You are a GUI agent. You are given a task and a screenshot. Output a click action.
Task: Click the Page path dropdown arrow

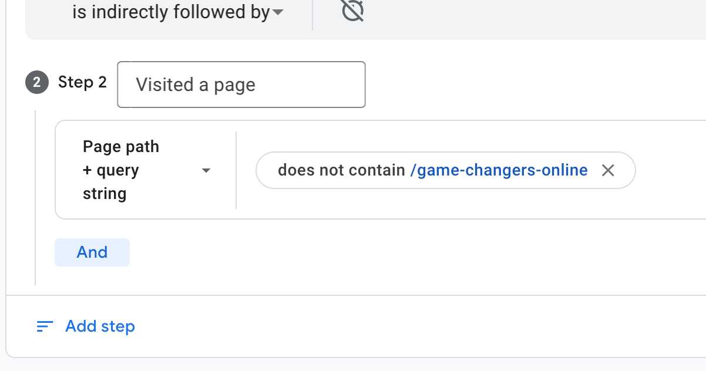tap(206, 171)
